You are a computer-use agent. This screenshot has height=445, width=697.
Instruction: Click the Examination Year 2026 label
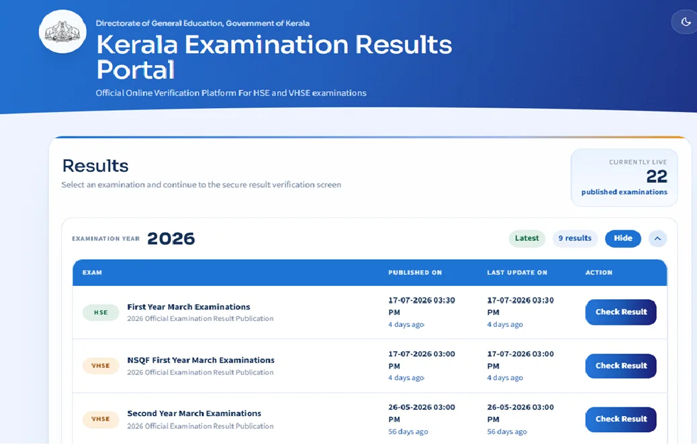click(134, 238)
